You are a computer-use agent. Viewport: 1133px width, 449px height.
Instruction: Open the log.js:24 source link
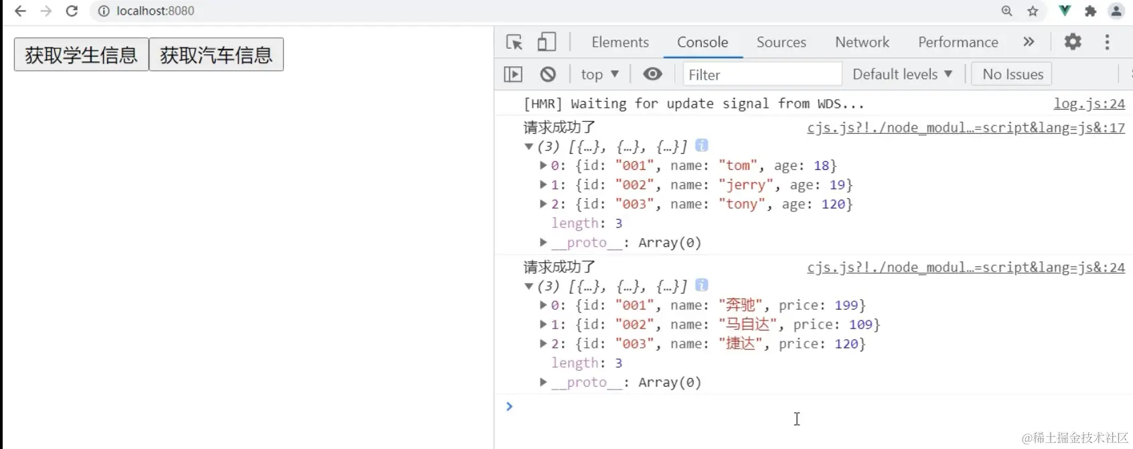[x=1089, y=104]
